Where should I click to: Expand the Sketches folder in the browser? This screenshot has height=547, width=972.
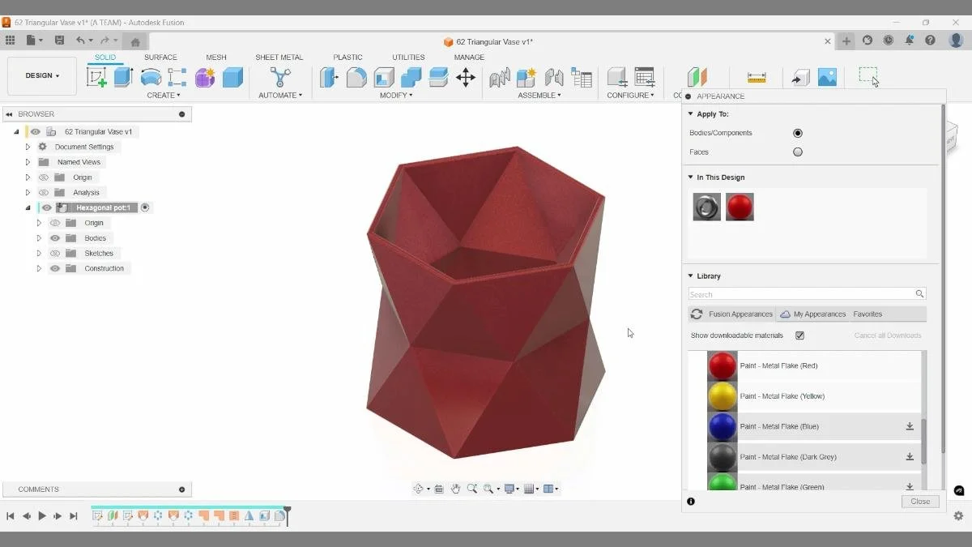[39, 253]
